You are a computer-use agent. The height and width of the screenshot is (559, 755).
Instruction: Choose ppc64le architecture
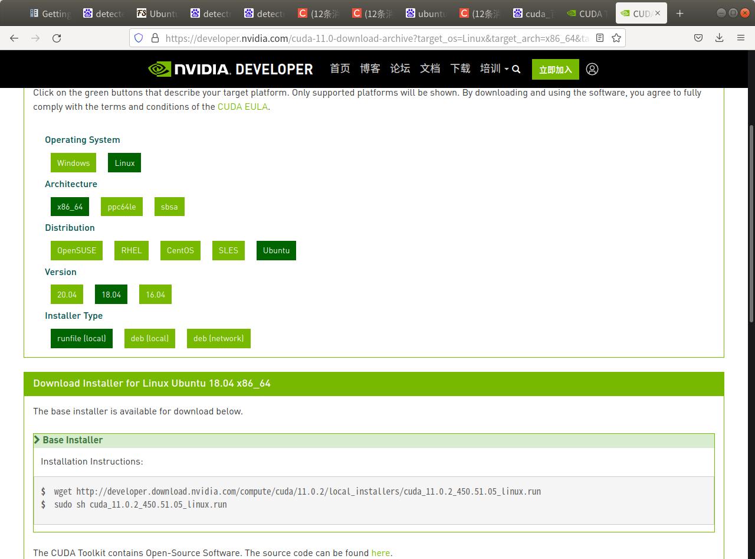click(x=122, y=207)
